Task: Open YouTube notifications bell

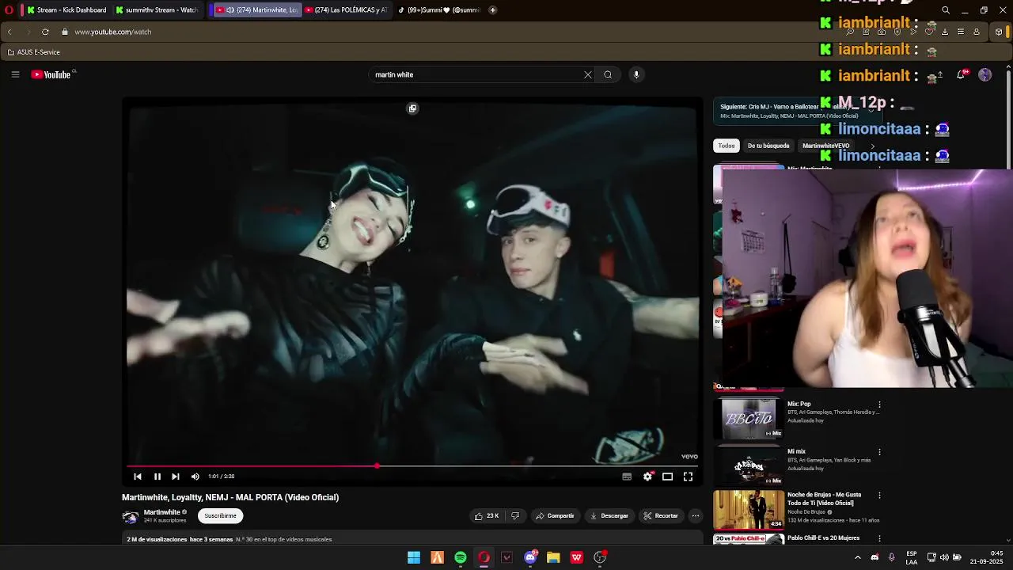Action: tap(961, 74)
